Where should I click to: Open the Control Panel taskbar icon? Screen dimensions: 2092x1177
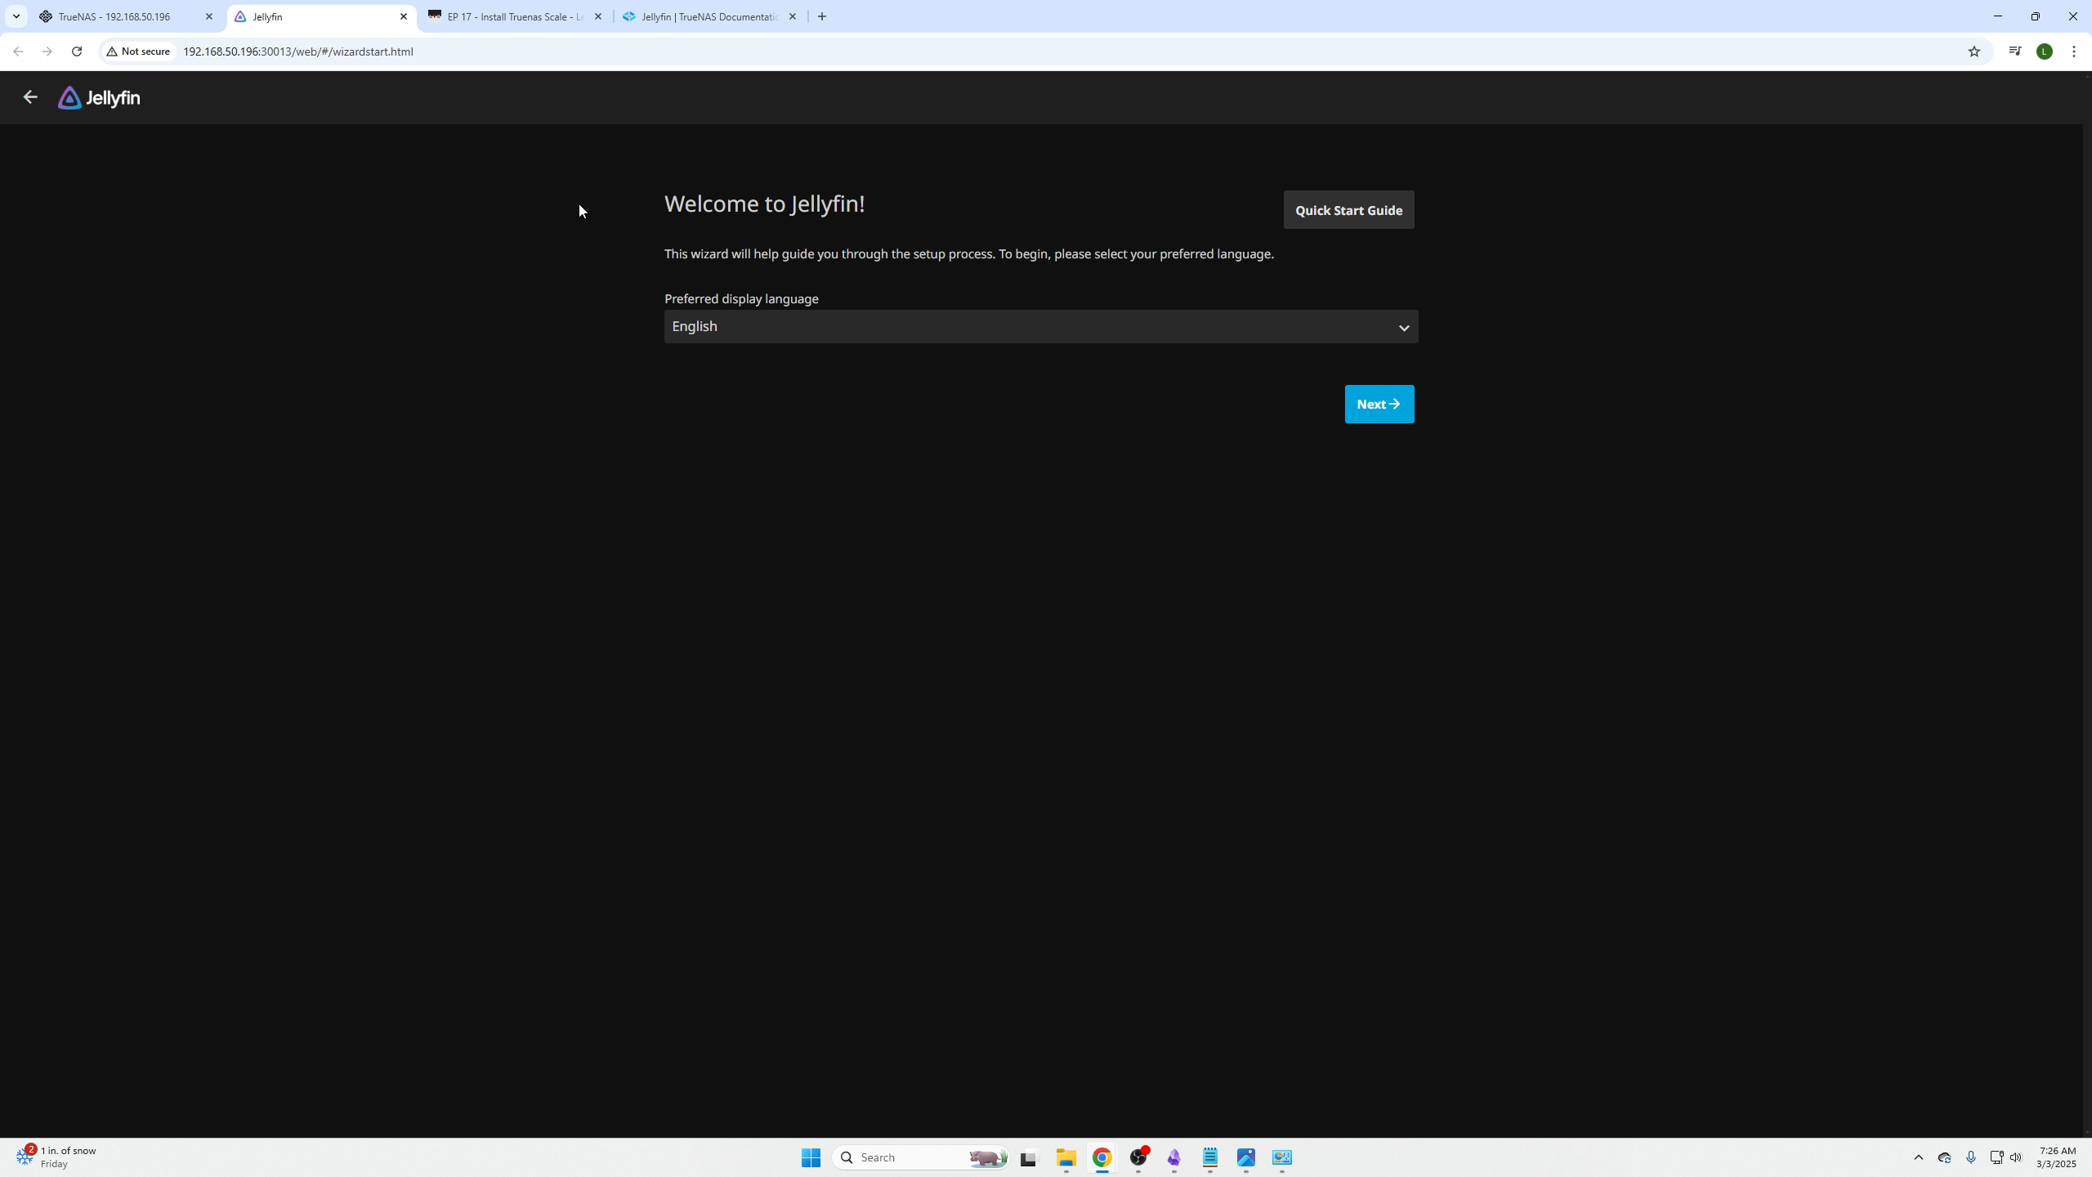coord(1282,1157)
